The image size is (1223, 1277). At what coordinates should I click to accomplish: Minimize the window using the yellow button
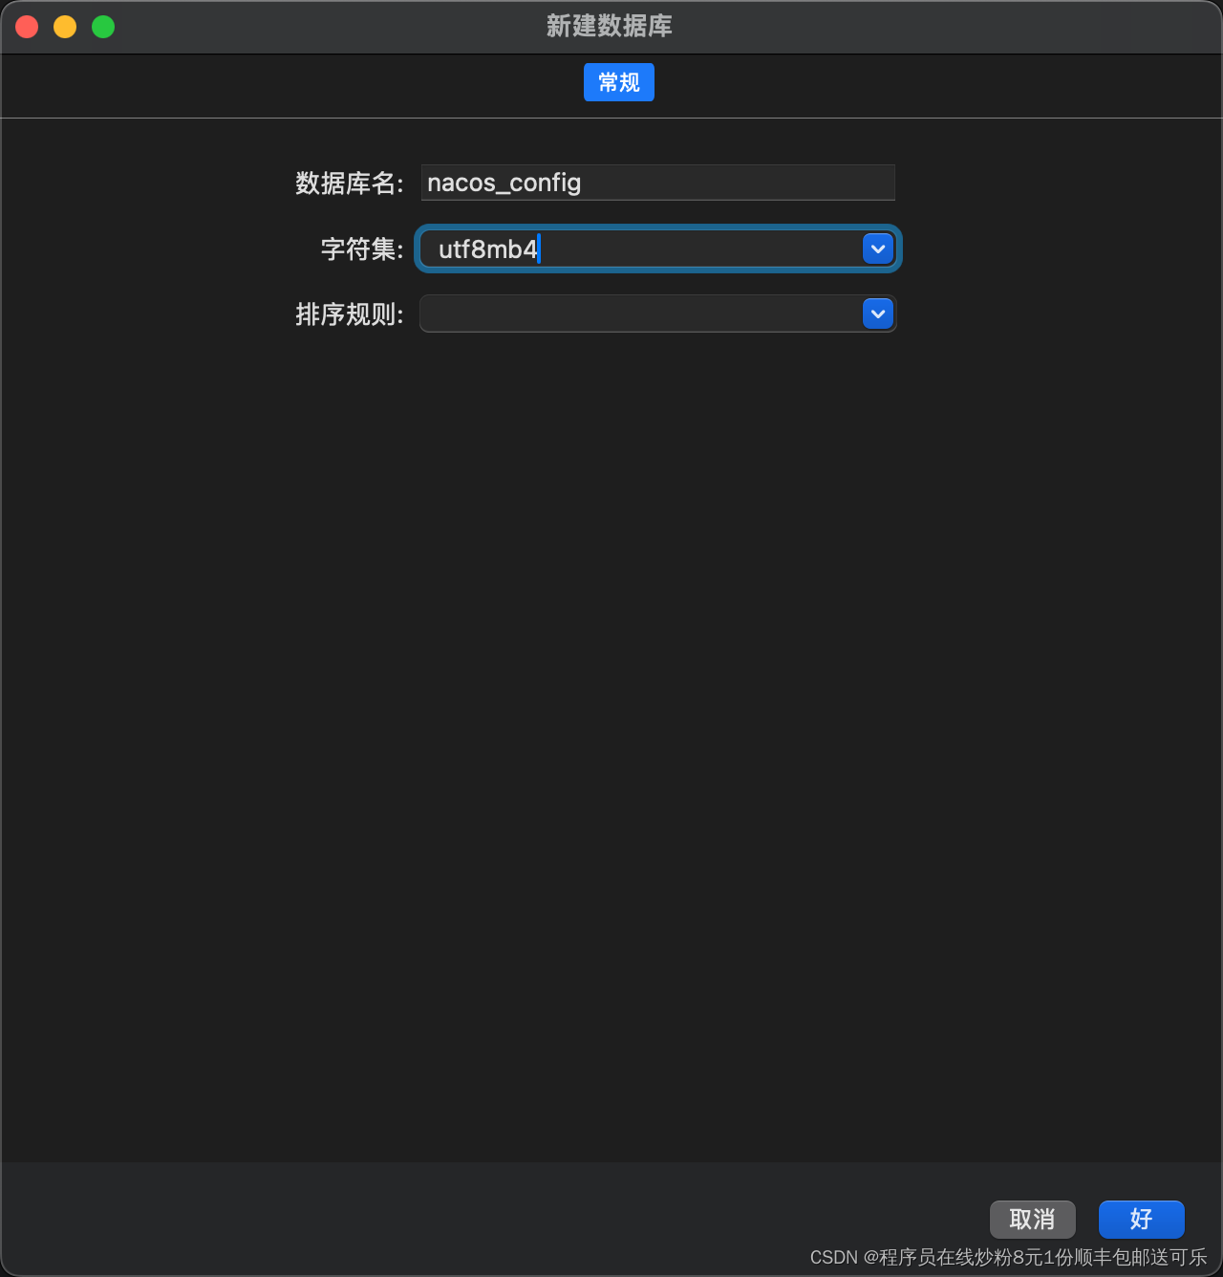tap(65, 27)
